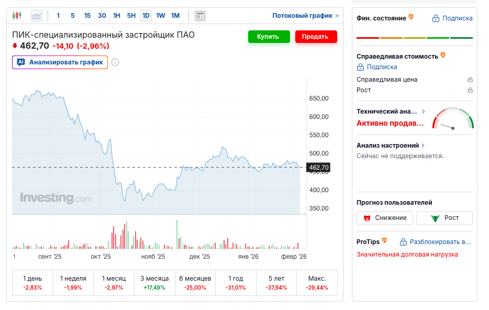Vote Рост in user forecast
Screen dimensions: 489x310
click(444, 218)
